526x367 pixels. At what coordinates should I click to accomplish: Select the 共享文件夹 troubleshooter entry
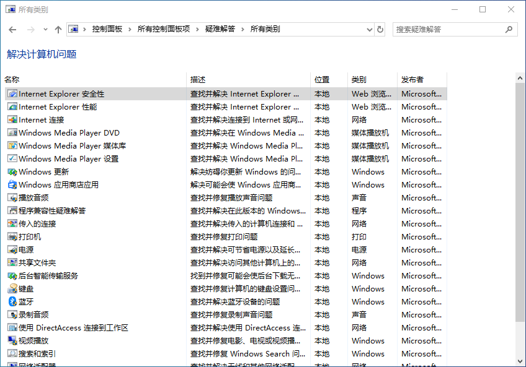click(x=37, y=262)
